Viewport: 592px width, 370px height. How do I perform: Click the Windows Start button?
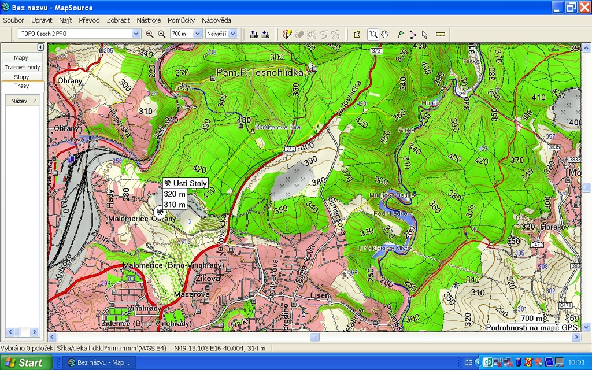(26, 362)
